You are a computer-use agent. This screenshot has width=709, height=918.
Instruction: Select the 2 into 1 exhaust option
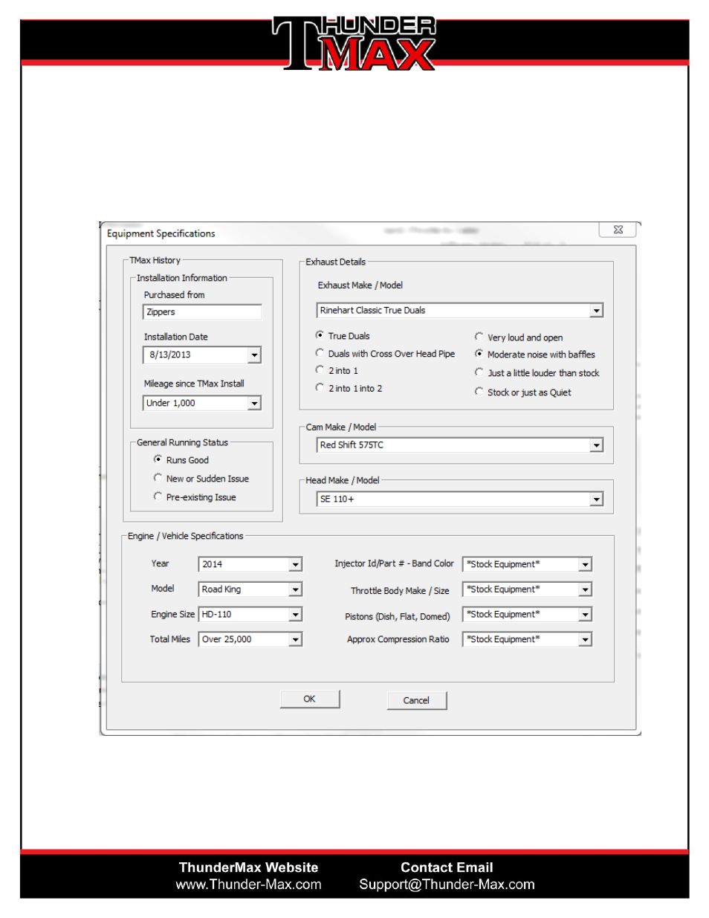pyautogui.click(x=320, y=370)
